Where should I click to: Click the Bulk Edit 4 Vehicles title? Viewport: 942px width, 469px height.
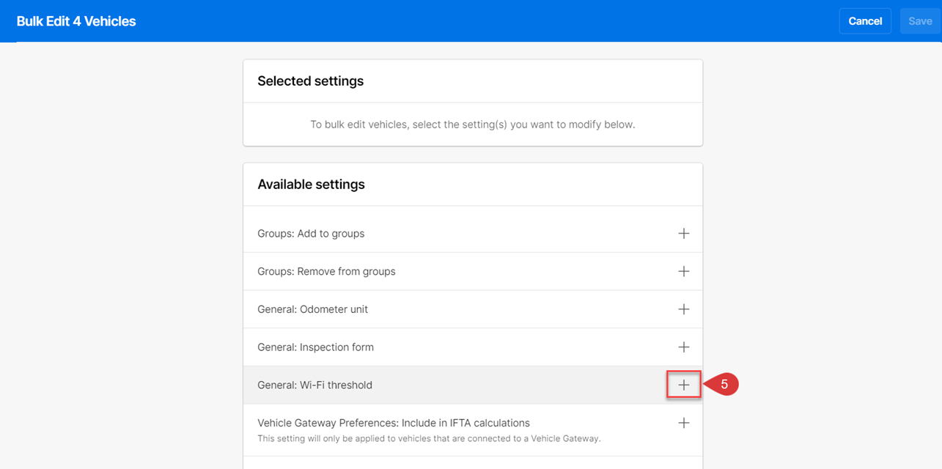[76, 21]
